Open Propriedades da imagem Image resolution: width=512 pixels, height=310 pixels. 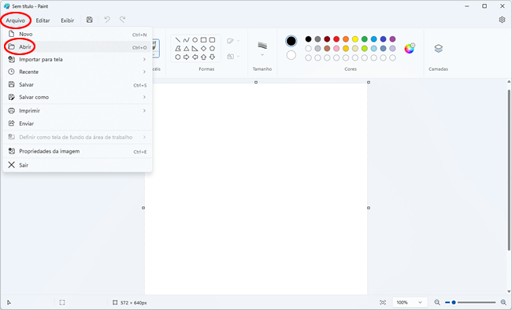click(77, 151)
